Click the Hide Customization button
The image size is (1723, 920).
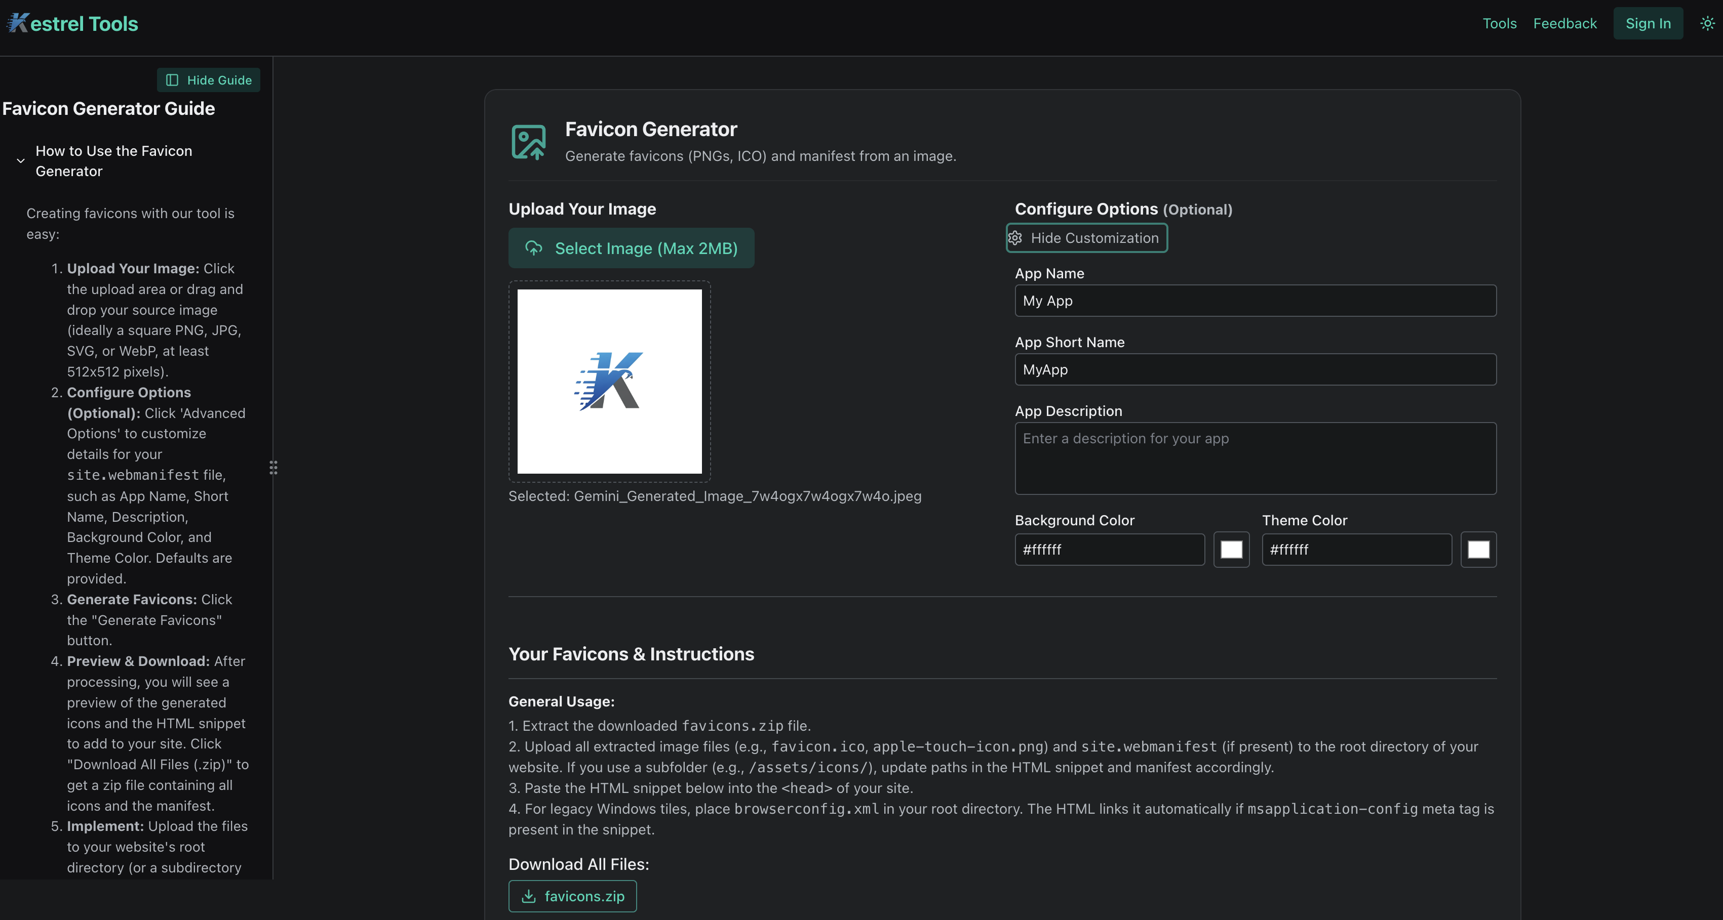click(x=1086, y=238)
